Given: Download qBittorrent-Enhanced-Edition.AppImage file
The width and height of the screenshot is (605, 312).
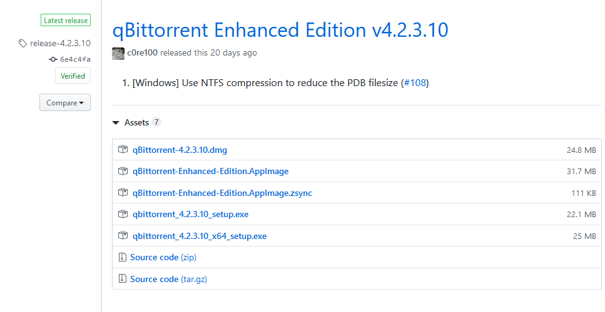Looking at the screenshot, I should 210,171.
